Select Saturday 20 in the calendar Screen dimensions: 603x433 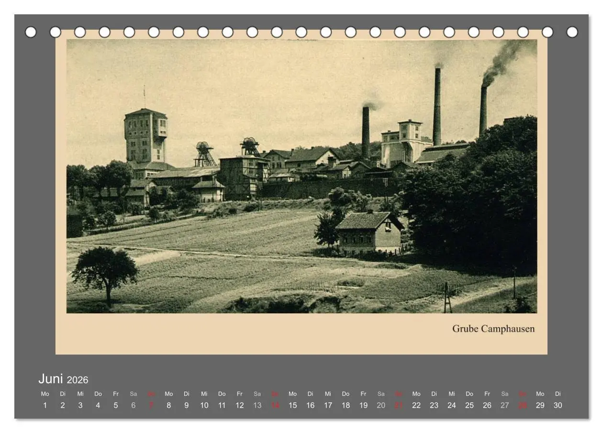(x=381, y=405)
